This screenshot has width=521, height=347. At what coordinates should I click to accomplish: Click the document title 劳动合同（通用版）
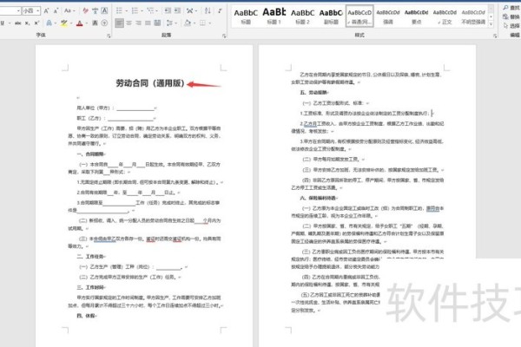[150, 83]
